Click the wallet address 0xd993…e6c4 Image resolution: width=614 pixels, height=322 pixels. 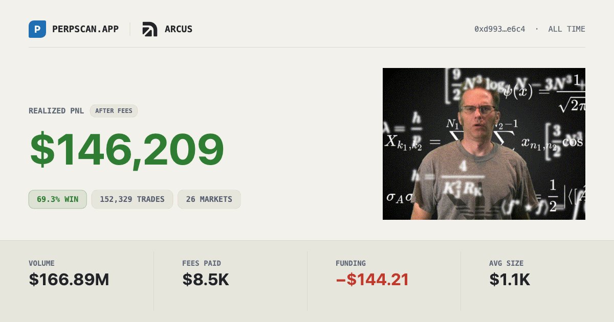(x=500, y=29)
